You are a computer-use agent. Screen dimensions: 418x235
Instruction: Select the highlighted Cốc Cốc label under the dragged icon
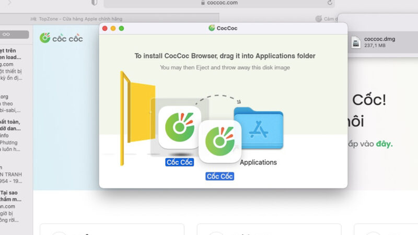(219, 177)
